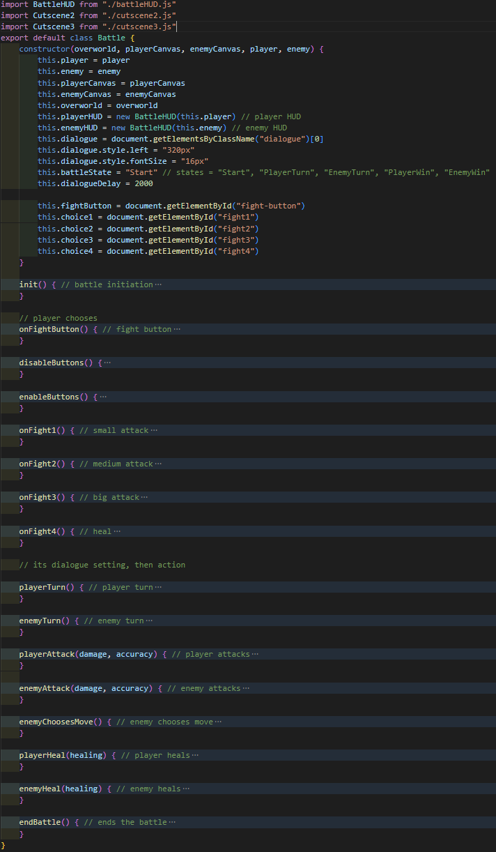Unfold the onFight2() medium attack ellipsis
The width and height of the screenshot is (496, 852).
pyautogui.click(x=158, y=464)
